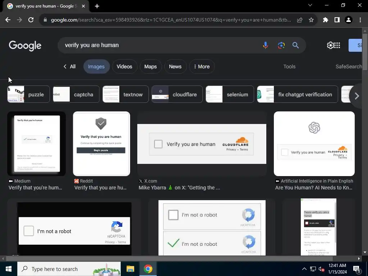
Task: Open the double 'I'm not a robot' image
Action: point(212,227)
